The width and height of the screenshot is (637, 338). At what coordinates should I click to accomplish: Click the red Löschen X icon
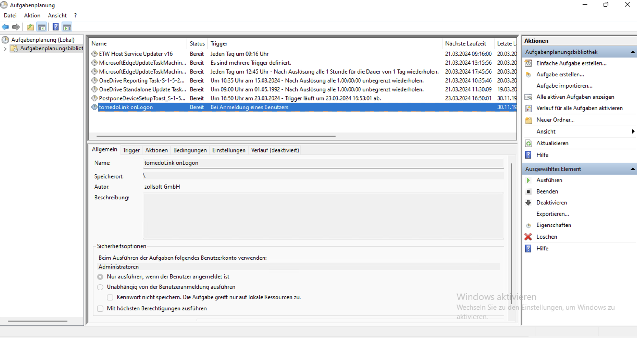point(528,237)
